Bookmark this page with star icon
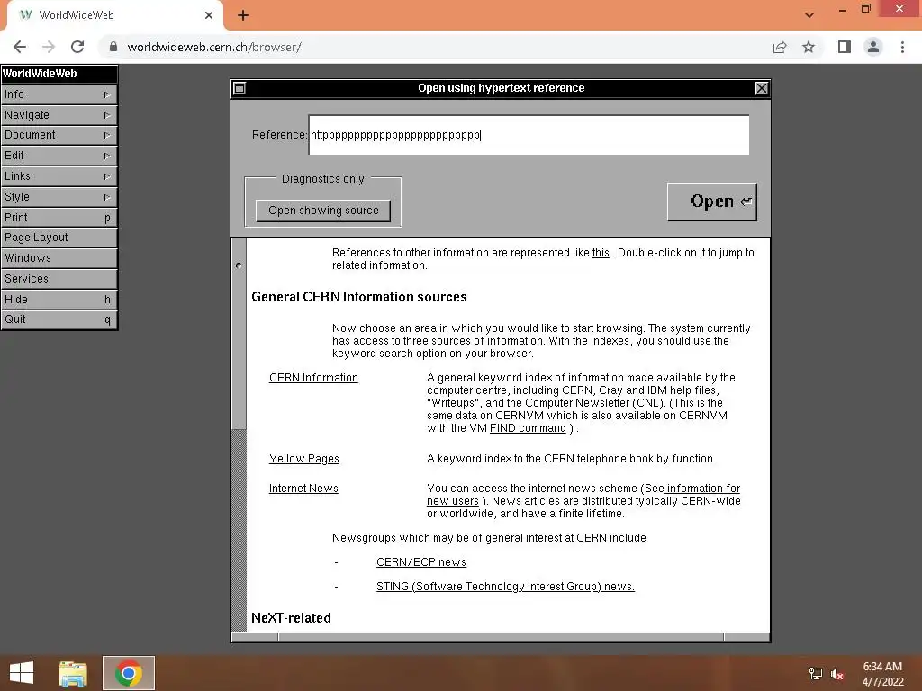Screen dimensions: 922x691 [x=809, y=47]
